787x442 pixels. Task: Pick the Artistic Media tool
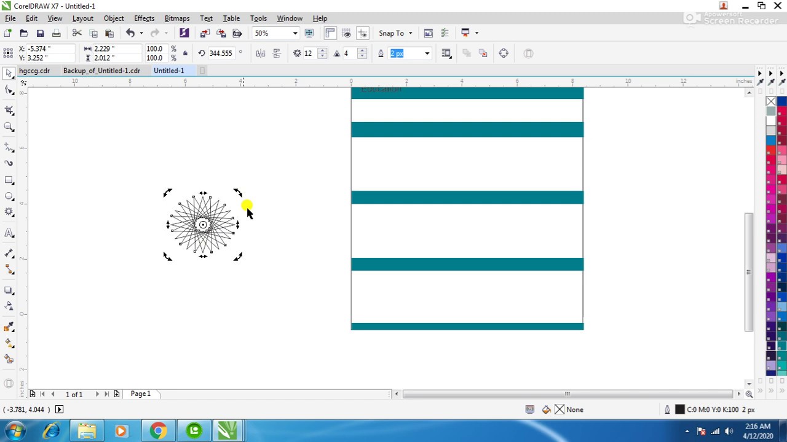point(9,163)
